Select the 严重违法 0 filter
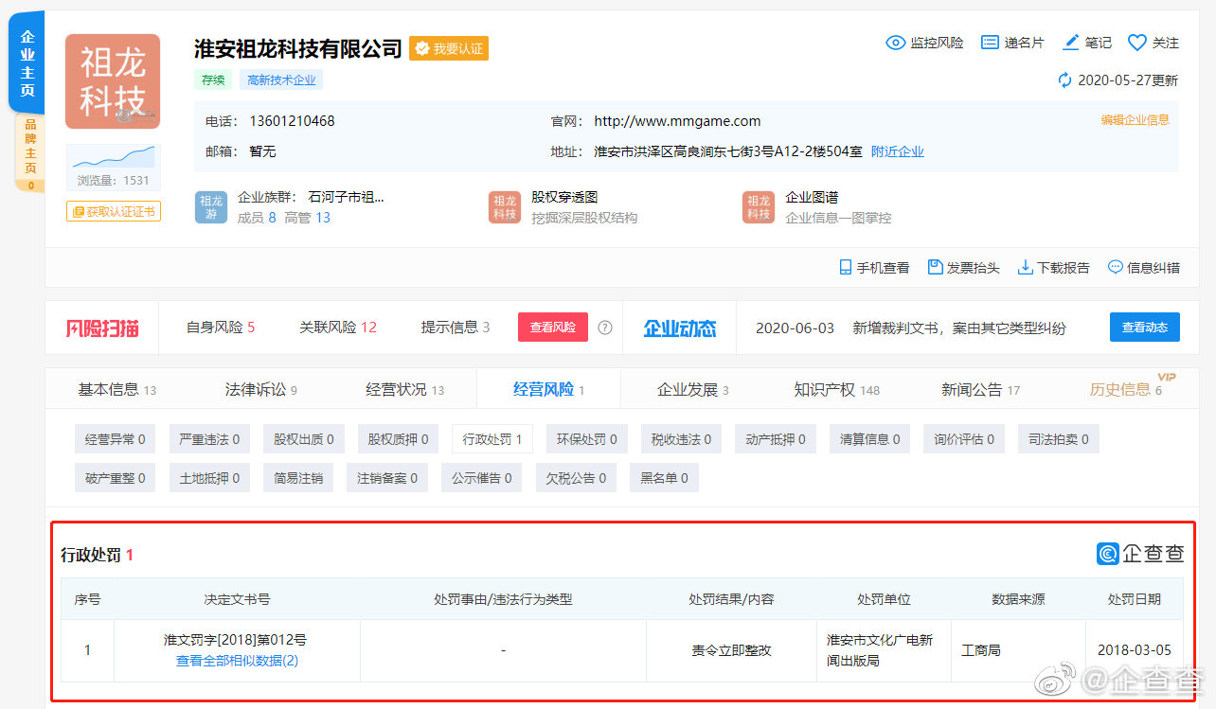 pos(209,439)
